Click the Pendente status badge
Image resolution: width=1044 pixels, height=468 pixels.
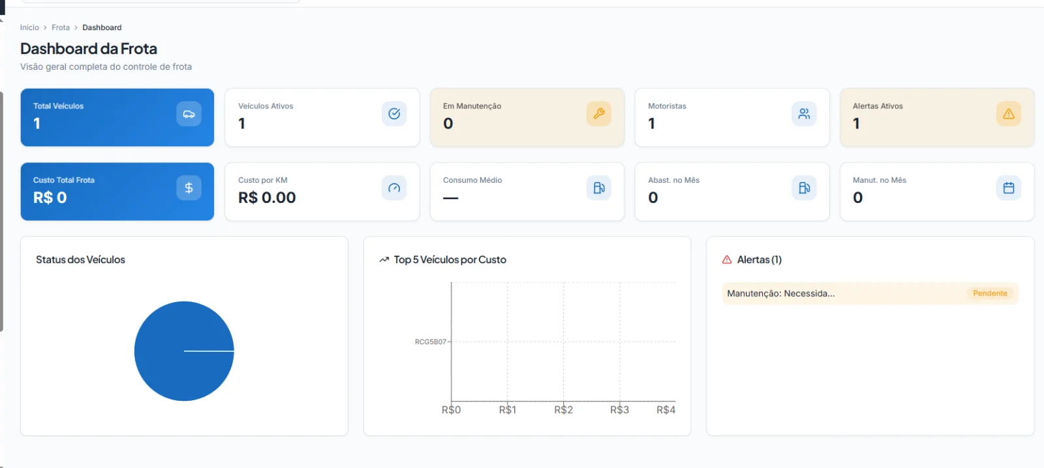pyautogui.click(x=990, y=294)
